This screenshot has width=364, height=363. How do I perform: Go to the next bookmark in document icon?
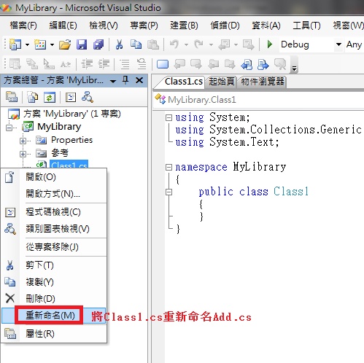click(263, 64)
